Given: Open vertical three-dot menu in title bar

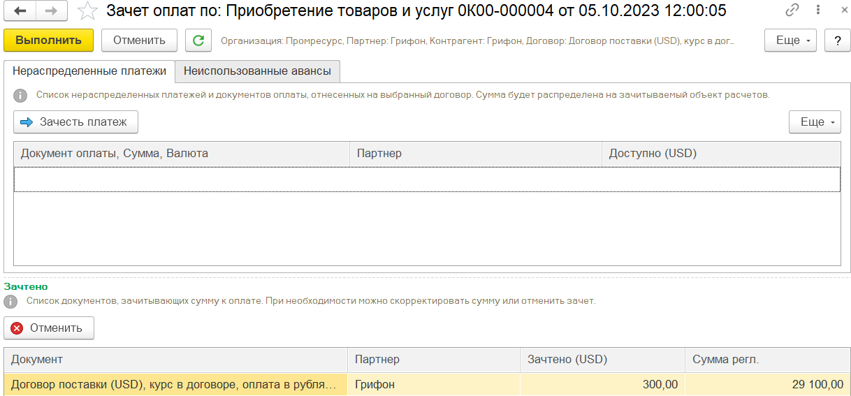Looking at the screenshot, I should [x=814, y=10].
